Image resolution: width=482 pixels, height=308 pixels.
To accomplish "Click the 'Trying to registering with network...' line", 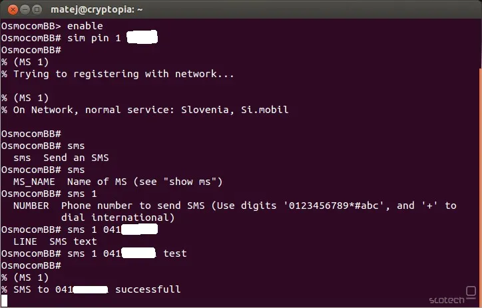I will point(124,74).
